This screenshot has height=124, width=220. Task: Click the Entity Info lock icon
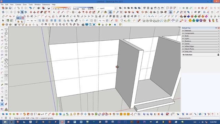click(218, 55)
